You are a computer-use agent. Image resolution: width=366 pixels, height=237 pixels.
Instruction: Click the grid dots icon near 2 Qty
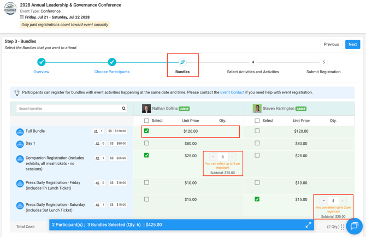(343, 227)
